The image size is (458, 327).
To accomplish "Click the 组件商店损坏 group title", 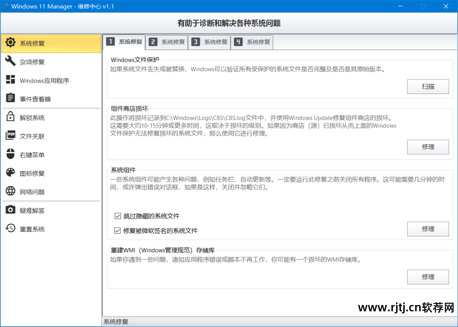I will pyautogui.click(x=129, y=108).
